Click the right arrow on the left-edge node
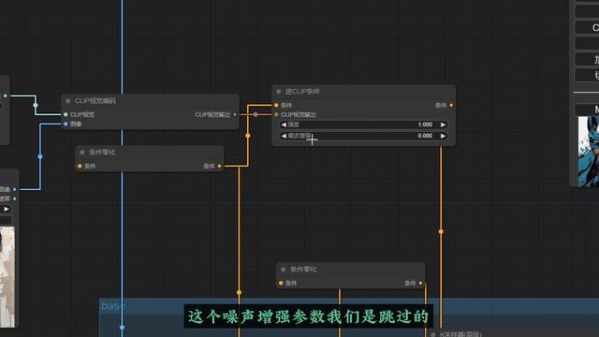Screen dimensions: 599x337 tap(7, 209)
